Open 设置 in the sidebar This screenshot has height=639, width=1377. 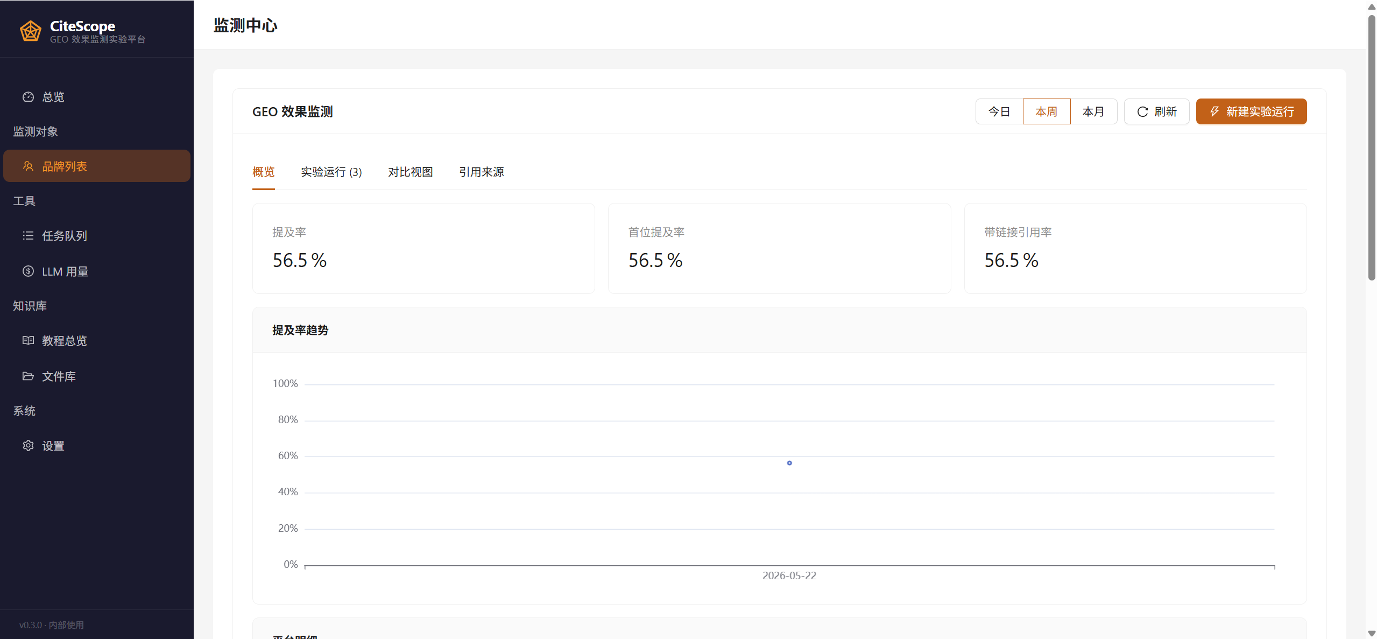tap(97, 446)
